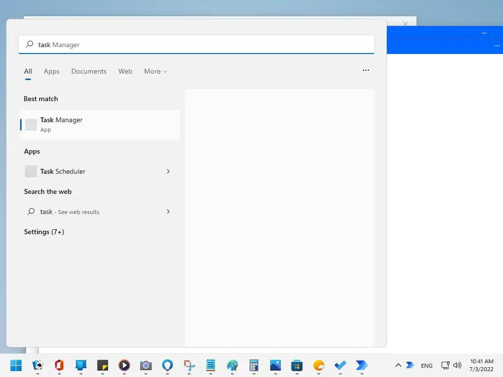503x377 pixels.
Task: Switch to the All search tab
Action: pyautogui.click(x=28, y=71)
